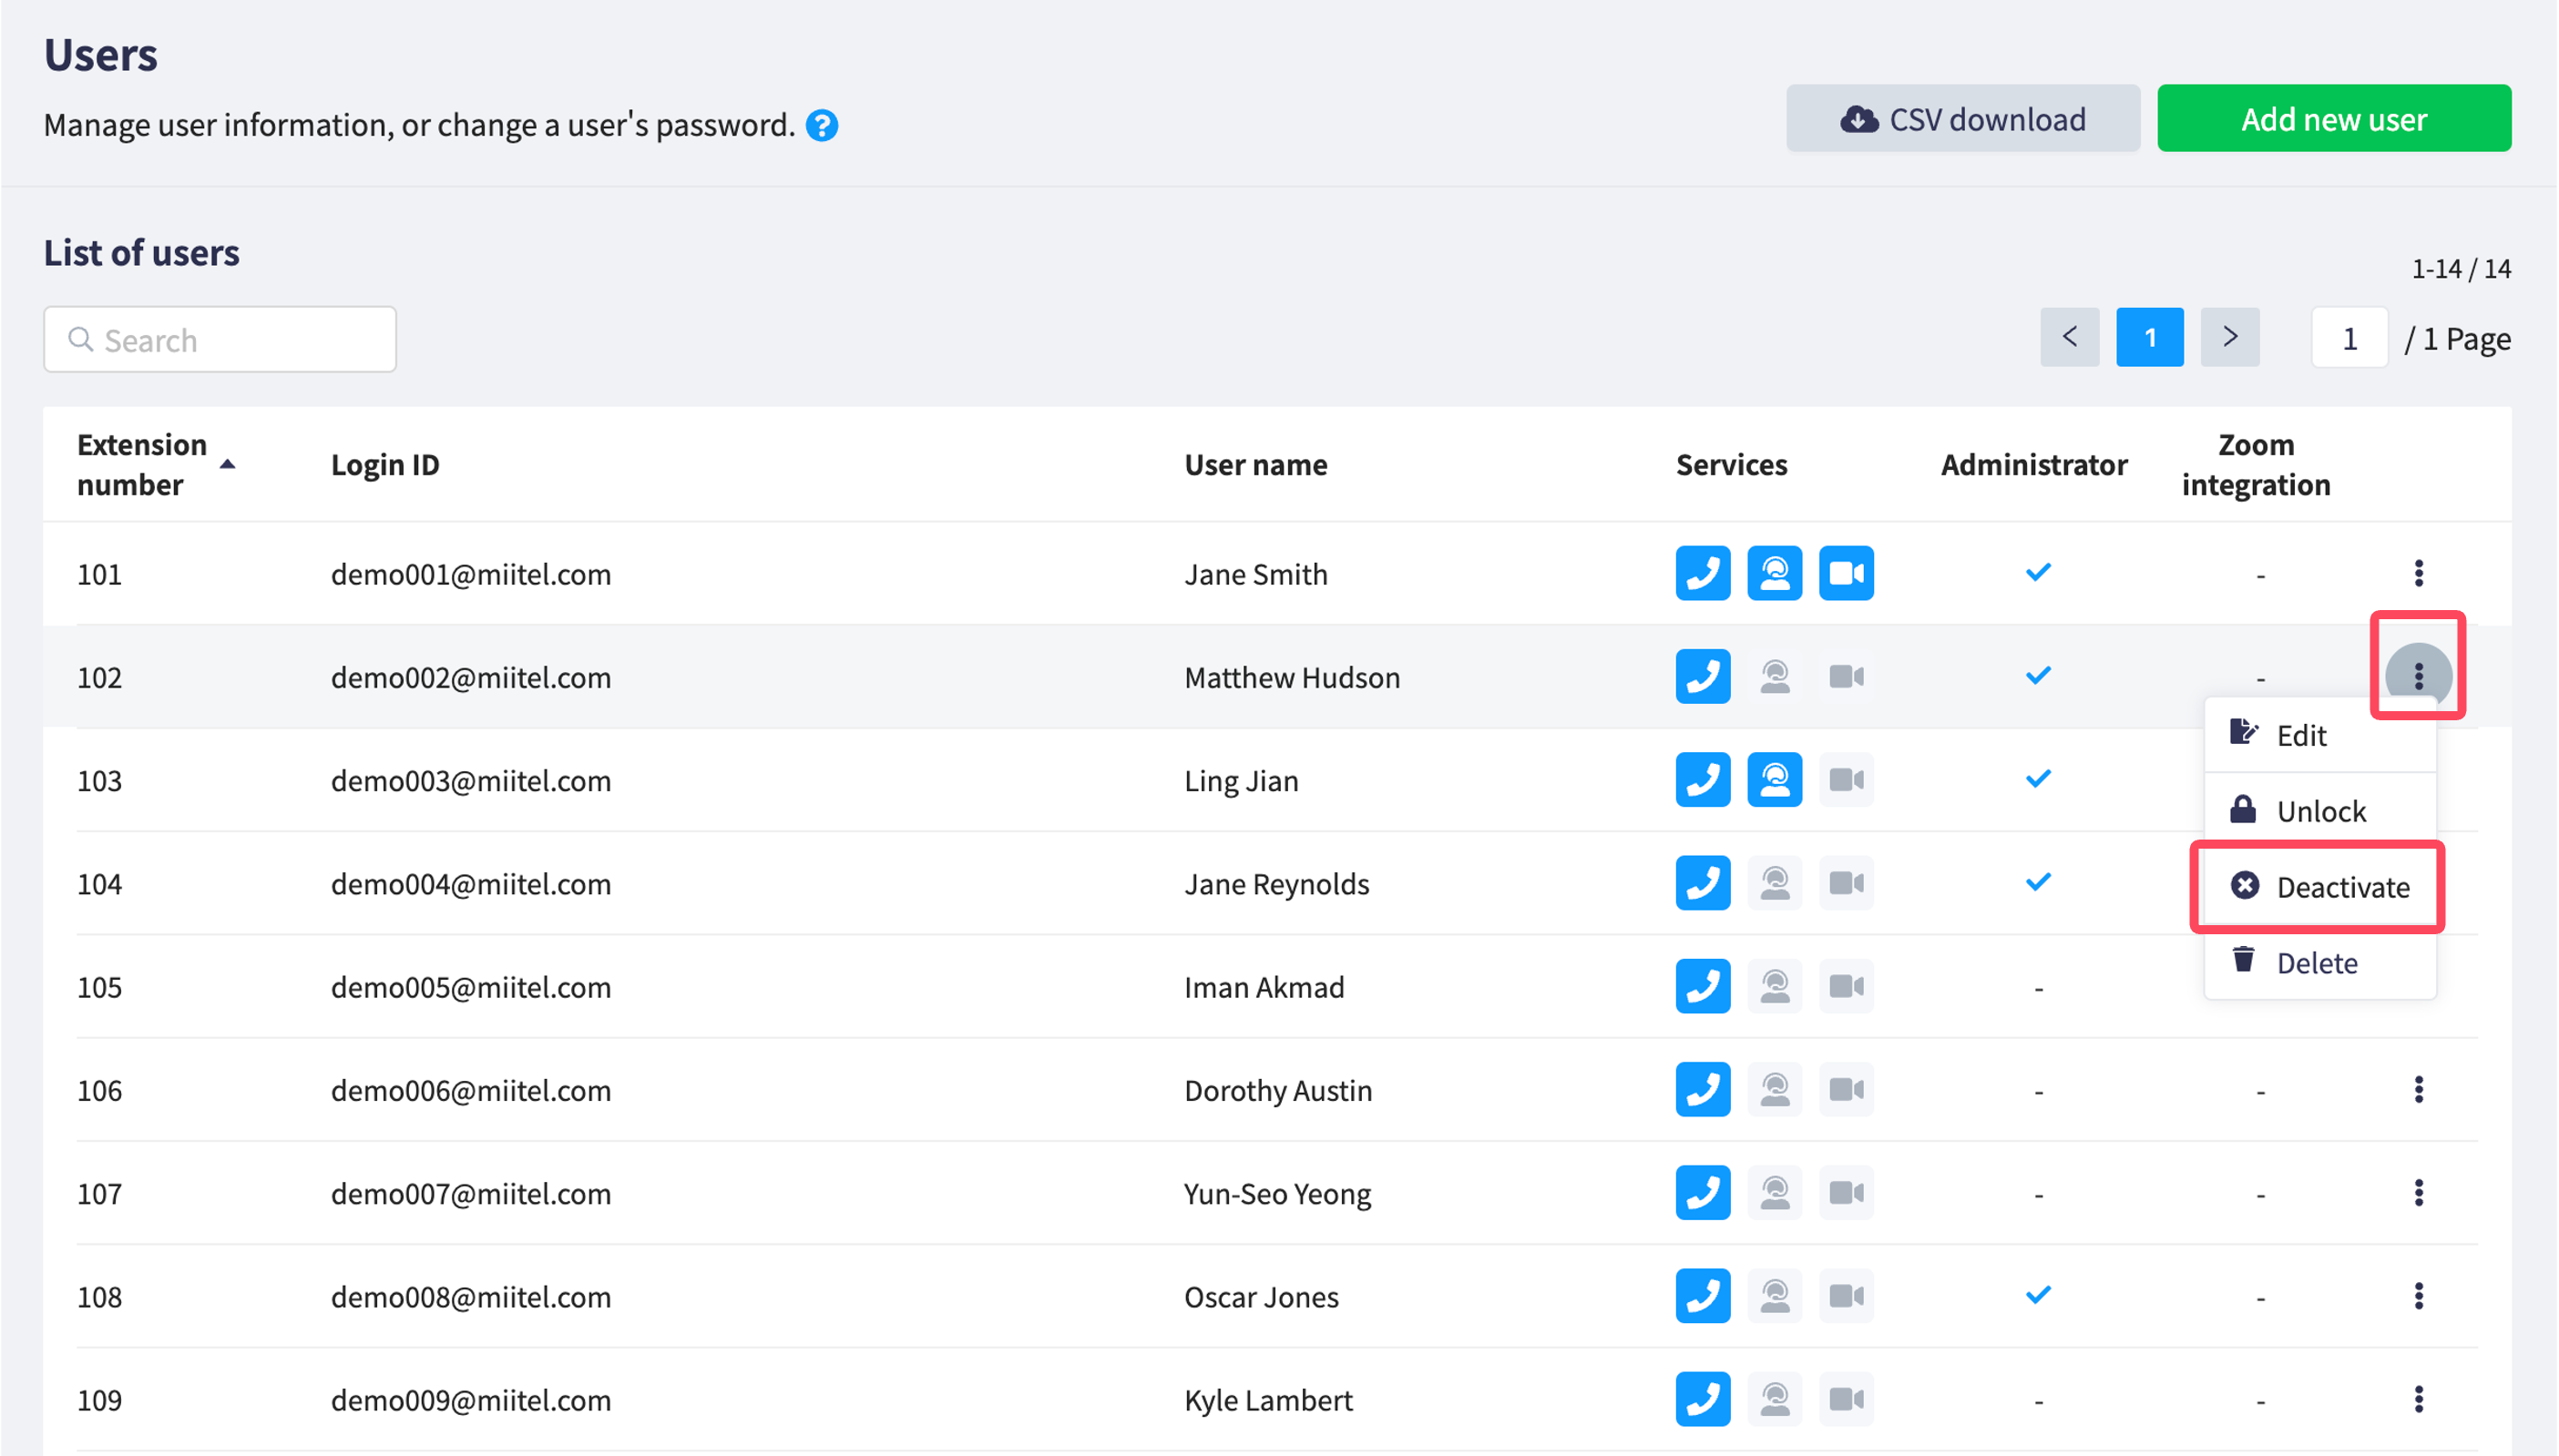Open the three-dot menu for Dorothy Austin
This screenshot has height=1456, width=2559.
(2418, 1090)
